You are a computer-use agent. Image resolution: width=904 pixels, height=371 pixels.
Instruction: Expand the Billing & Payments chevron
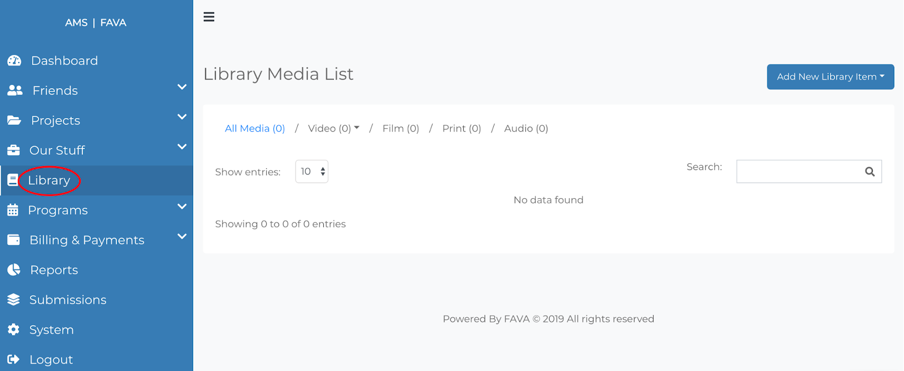[x=182, y=237]
